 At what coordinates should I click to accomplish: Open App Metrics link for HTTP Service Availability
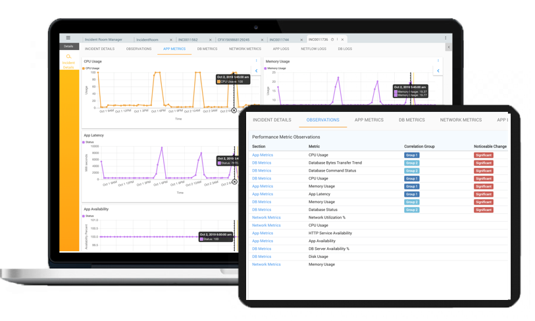(263, 233)
